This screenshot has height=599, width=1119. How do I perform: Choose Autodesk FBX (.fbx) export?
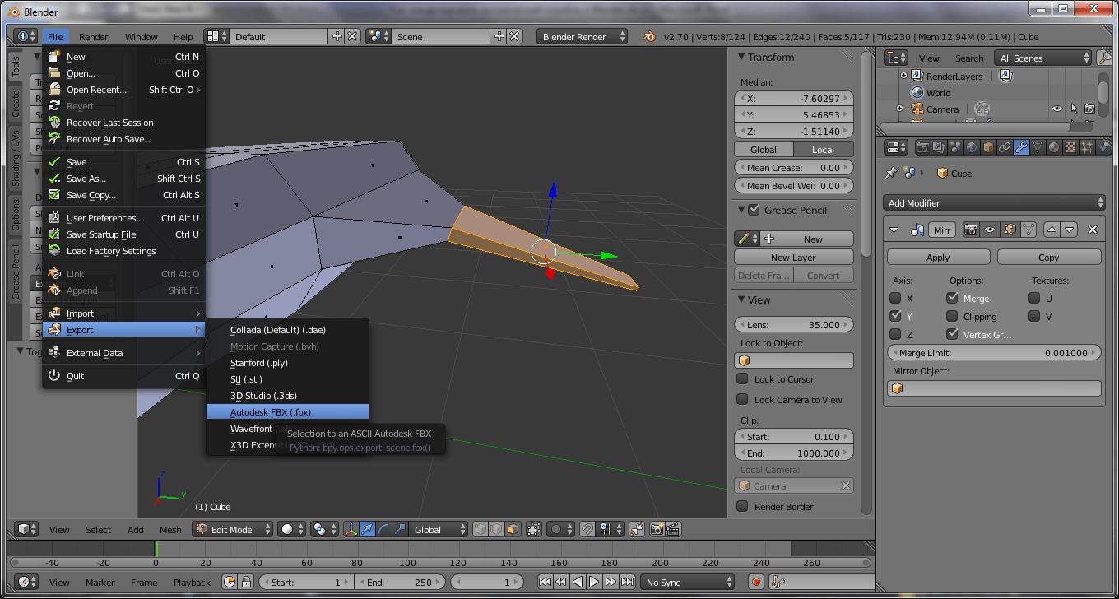point(287,411)
